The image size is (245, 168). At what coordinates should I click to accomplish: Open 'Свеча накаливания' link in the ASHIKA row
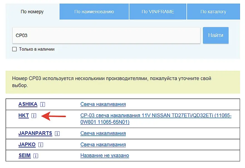(103, 104)
